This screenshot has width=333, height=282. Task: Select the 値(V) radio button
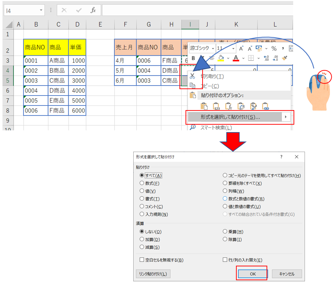(x=142, y=191)
